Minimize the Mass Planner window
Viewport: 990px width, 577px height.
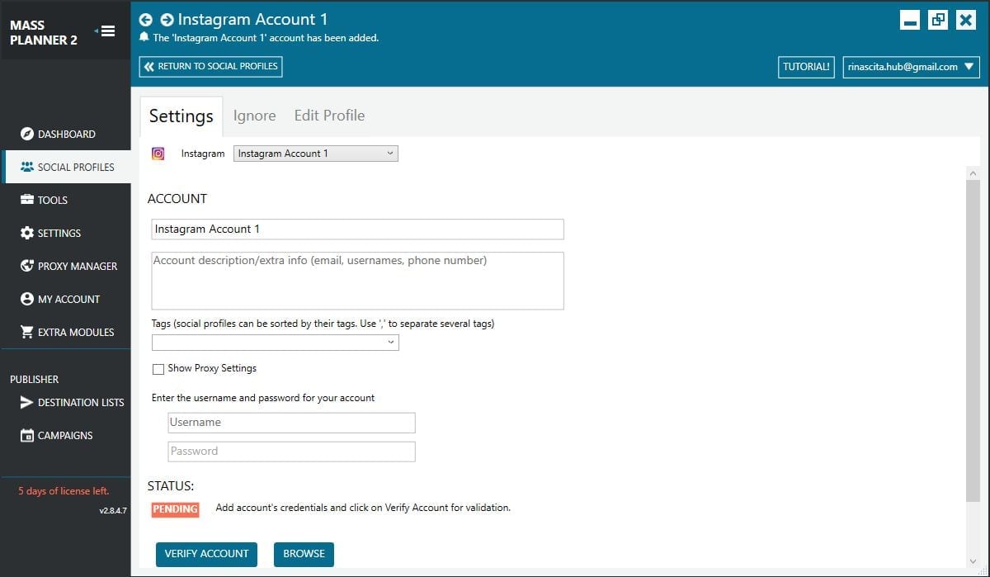coord(910,20)
